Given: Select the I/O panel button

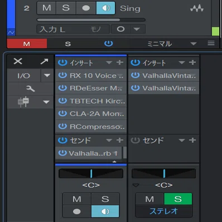Looking at the screenshot, I should pos(23,76).
